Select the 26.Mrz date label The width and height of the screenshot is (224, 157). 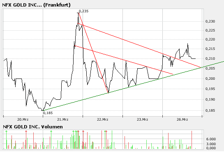tap(182, 119)
